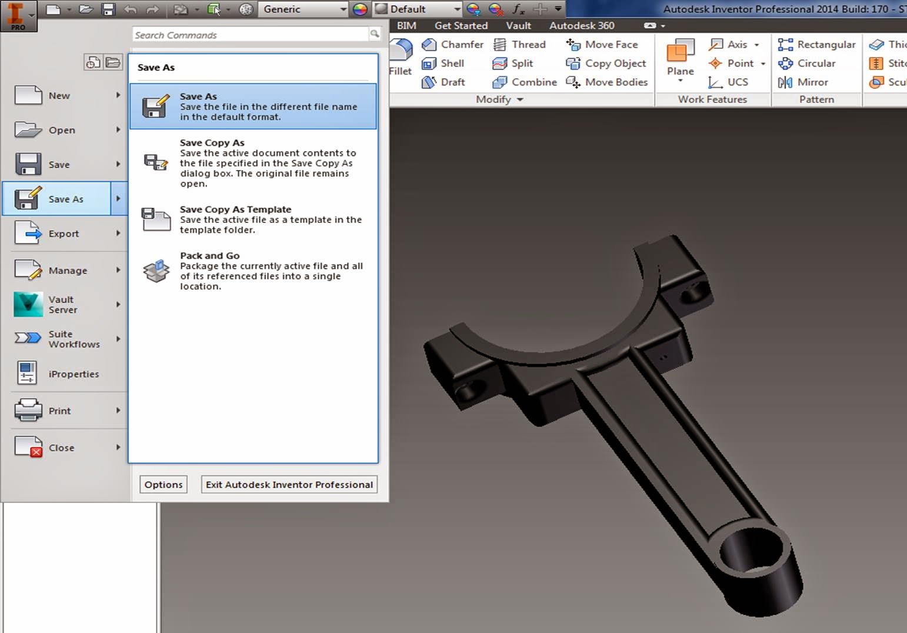Viewport: 907px width, 633px height.
Task: Select the Chamfer tool
Action: click(x=453, y=44)
